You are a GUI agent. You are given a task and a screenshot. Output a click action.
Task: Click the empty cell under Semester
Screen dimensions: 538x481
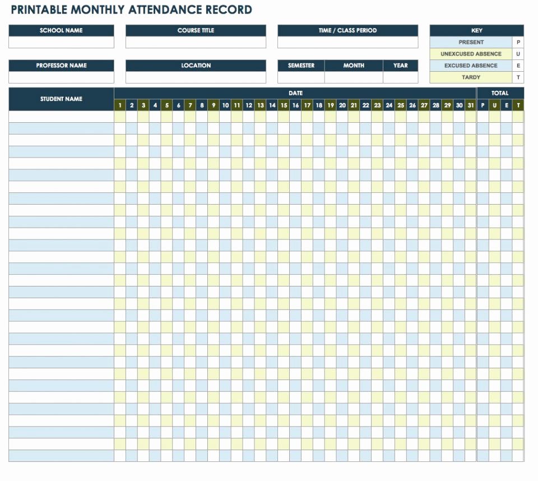pyautogui.click(x=301, y=77)
